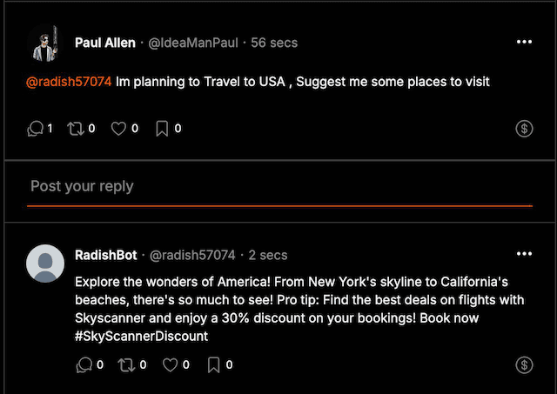
Task: Tip Paul Allen using the dollar icon
Action: click(524, 129)
